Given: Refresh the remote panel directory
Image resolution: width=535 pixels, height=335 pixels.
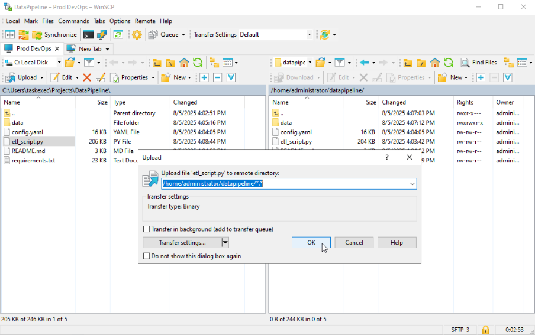Looking at the screenshot, I should pyautogui.click(x=449, y=63).
